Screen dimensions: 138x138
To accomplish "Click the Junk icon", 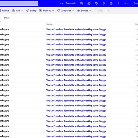I will point(13,11).
